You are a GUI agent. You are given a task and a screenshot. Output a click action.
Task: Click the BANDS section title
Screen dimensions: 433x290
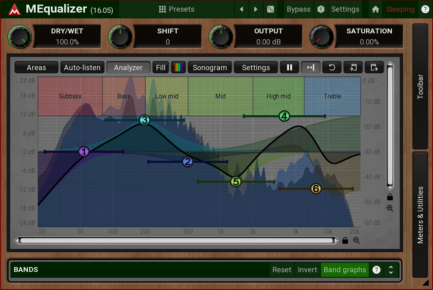(26, 269)
